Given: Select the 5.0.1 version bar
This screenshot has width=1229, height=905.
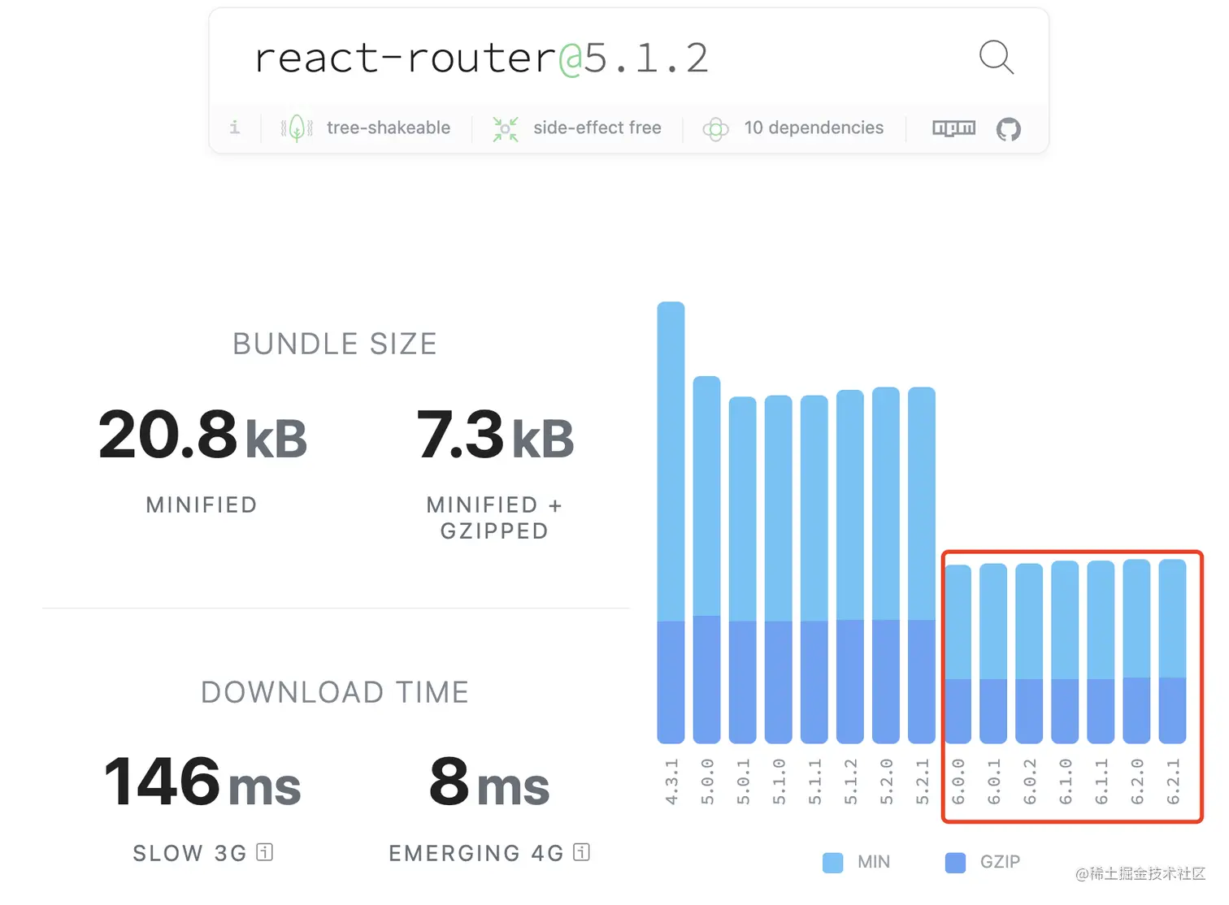Looking at the screenshot, I should 743,570.
